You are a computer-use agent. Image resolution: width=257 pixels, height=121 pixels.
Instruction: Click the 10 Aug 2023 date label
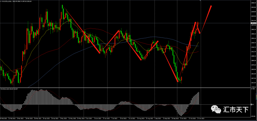[x=141, y=118]
